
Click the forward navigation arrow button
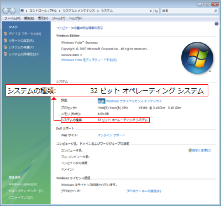(x=12, y=11)
